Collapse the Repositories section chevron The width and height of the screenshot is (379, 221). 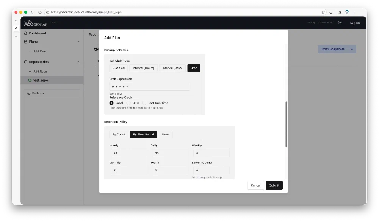78,62
